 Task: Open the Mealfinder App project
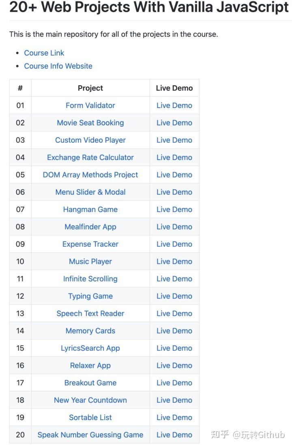90,227
